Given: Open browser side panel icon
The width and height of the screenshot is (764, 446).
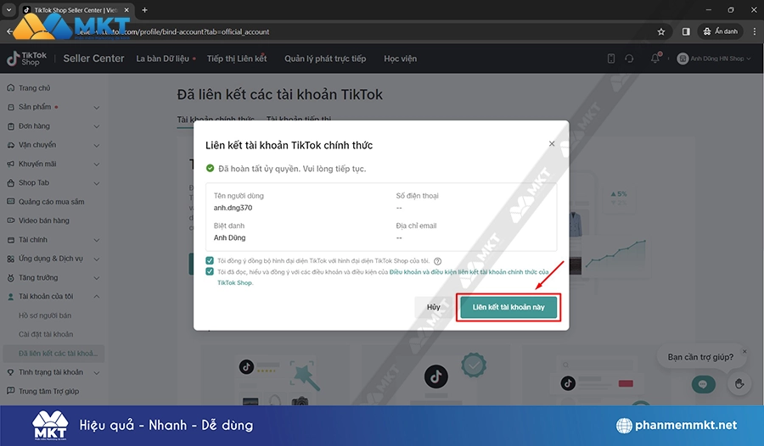Looking at the screenshot, I should pyautogui.click(x=686, y=31).
